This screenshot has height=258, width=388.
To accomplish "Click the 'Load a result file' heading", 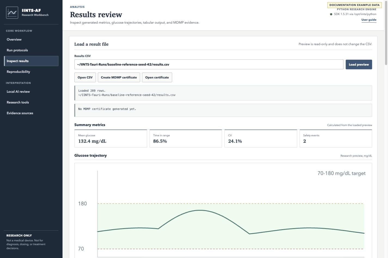I will (91, 44).
